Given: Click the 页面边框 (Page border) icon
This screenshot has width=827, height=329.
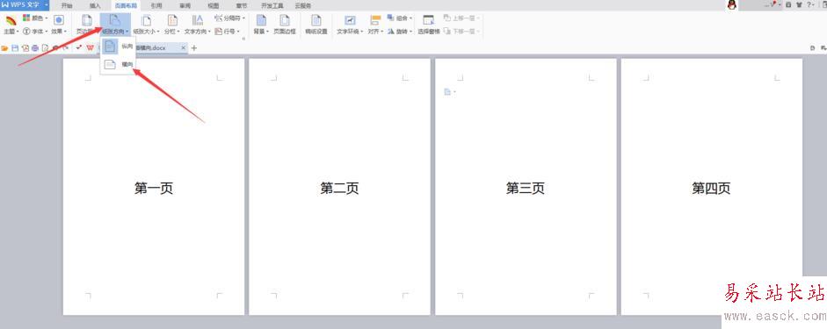Looking at the screenshot, I should (285, 20).
